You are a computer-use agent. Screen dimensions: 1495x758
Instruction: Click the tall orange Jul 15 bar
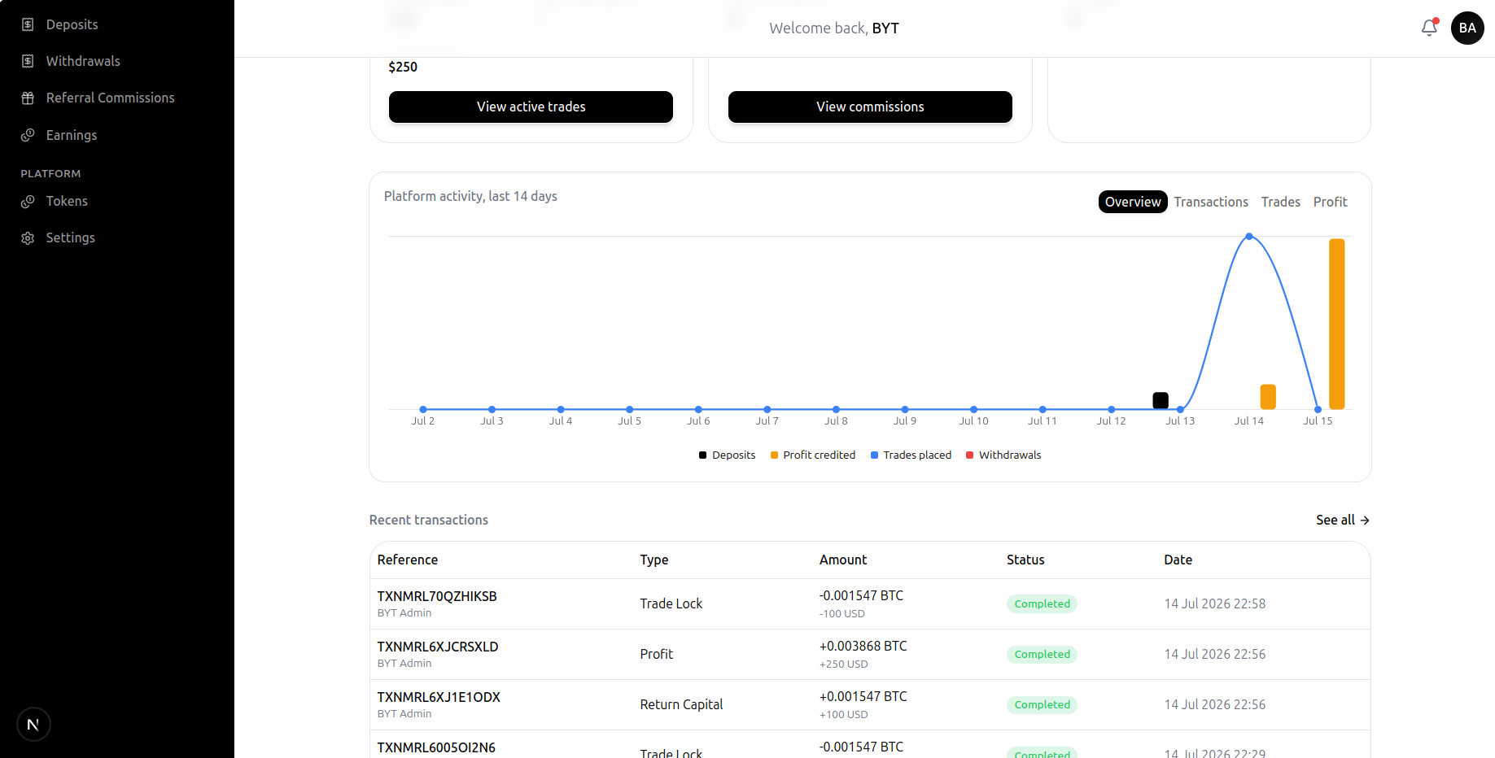(x=1336, y=324)
